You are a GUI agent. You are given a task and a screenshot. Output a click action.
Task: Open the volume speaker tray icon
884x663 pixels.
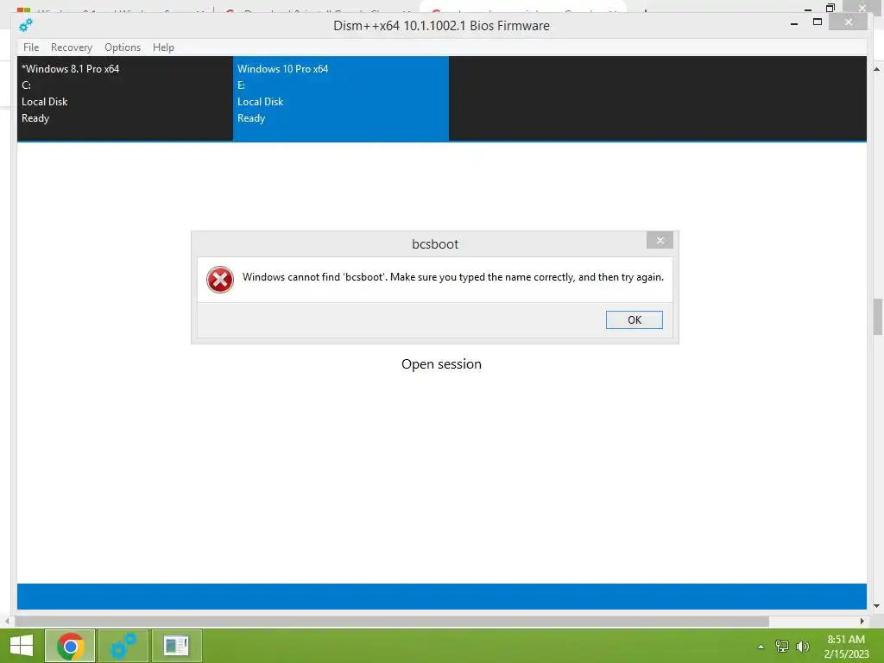pos(803,646)
